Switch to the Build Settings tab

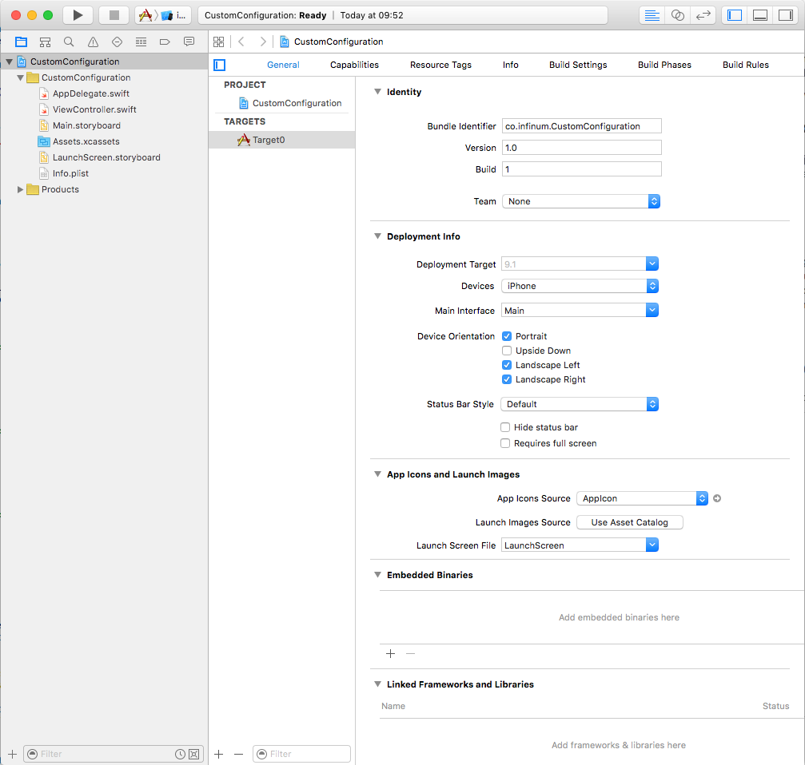(x=577, y=65)
